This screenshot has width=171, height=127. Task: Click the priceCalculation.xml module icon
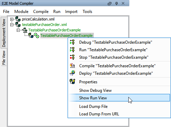18,19
